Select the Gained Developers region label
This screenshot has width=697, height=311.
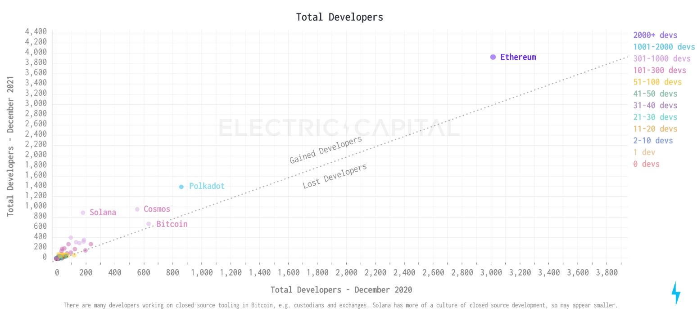click(325, 151)
